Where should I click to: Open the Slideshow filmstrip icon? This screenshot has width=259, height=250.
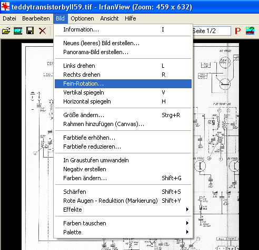tap(18, 31)
